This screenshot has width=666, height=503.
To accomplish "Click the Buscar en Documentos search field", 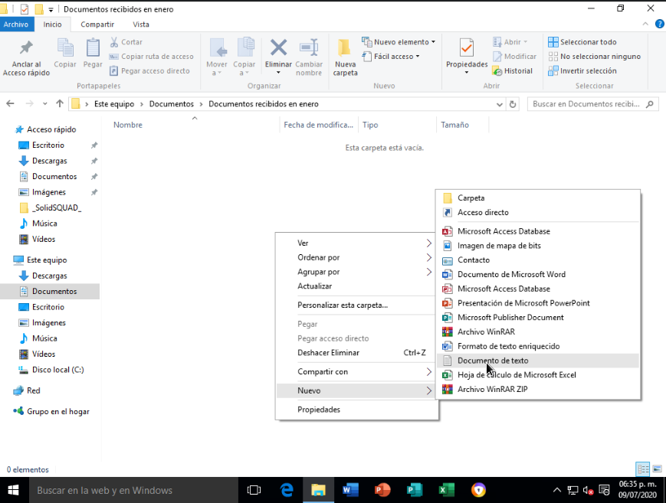I will (x=586, y=104).
